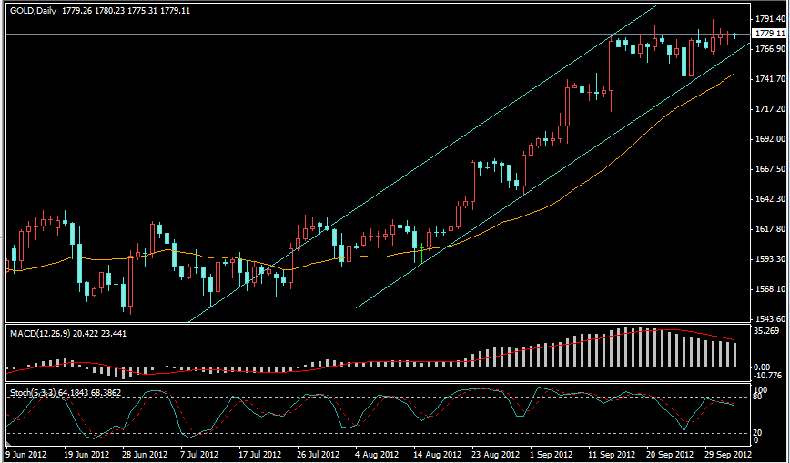
Task: Click the 1617.80 price axis label
Action: click(770, 228)
